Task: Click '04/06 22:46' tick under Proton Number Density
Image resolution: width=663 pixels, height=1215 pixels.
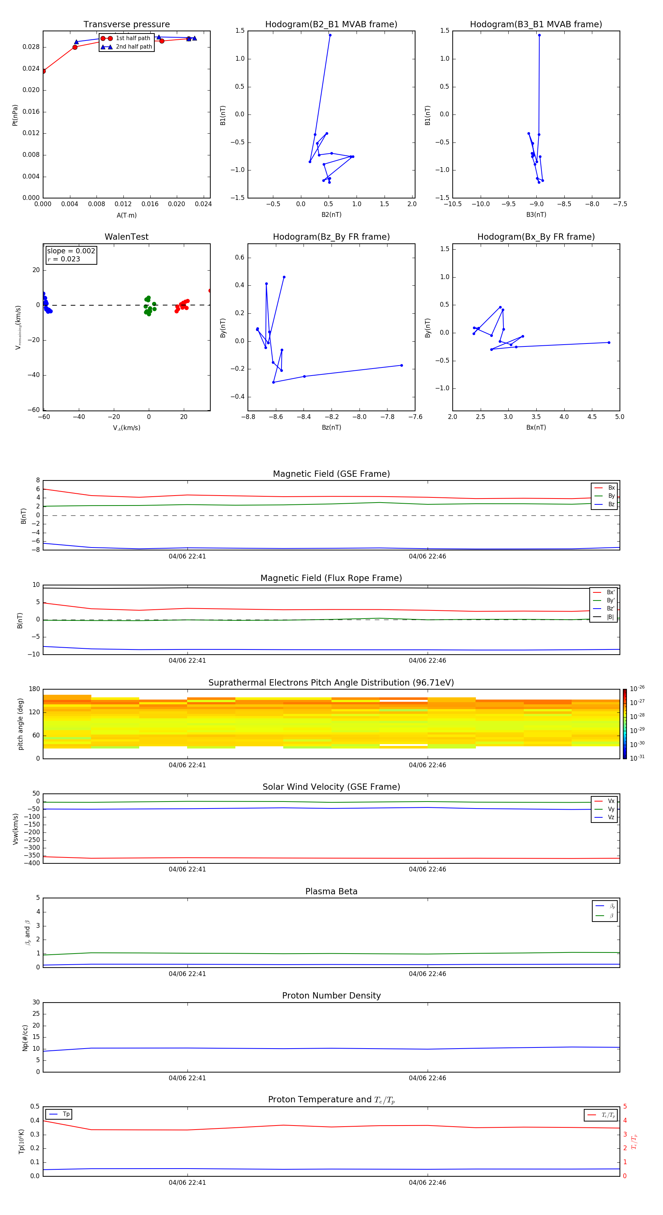Action: coord(428,1078)
